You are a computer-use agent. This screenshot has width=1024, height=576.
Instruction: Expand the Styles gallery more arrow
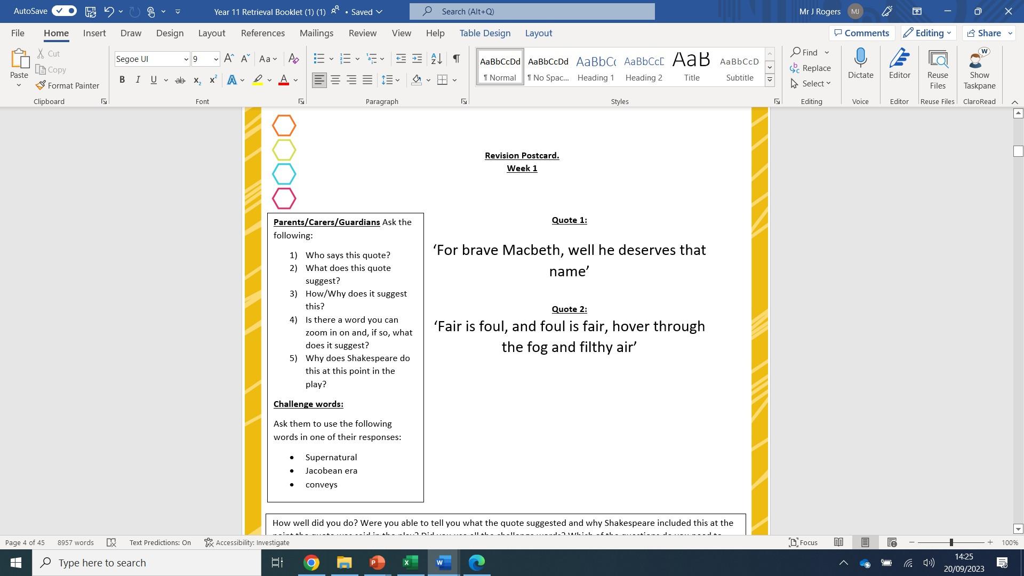[x=770, y=81]
